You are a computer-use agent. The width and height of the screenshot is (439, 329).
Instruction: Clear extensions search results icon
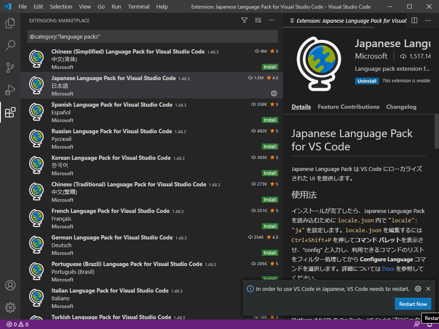click(258, 20)
